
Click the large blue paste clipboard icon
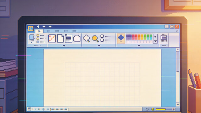pyautogui.click(x=32, y=37)
